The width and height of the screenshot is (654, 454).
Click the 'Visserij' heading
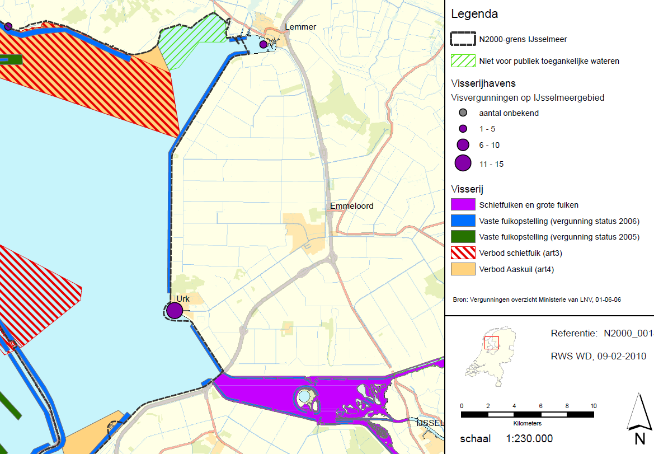tap(467, 189)
